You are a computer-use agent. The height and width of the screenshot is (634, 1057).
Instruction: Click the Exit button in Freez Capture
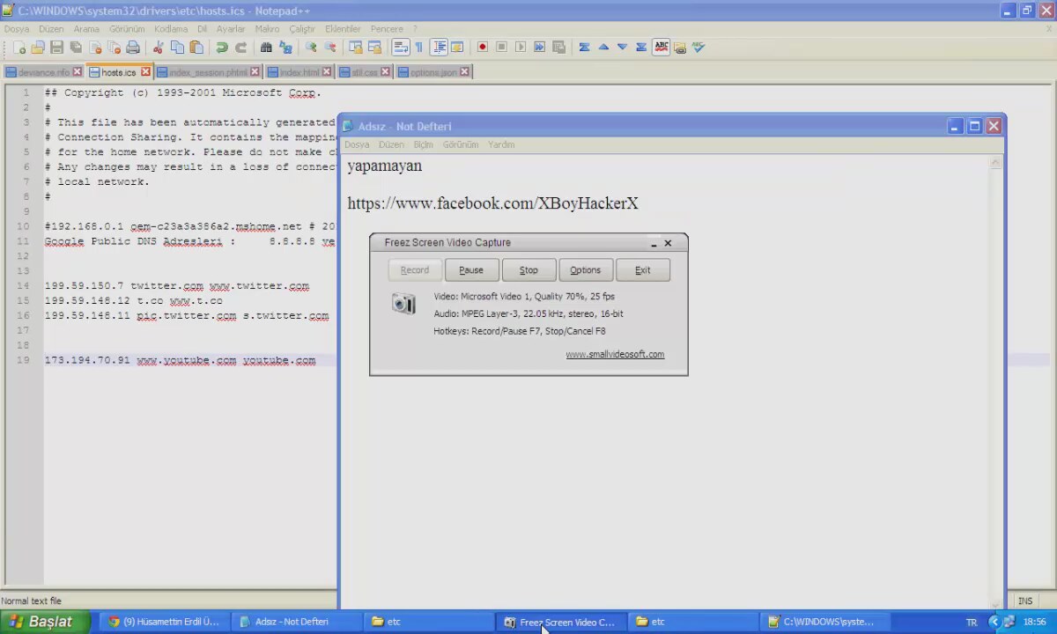coord(643,270)
